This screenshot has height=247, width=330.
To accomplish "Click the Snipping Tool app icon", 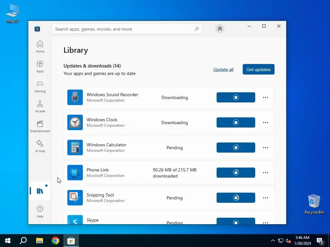I will tap(75, 198).
